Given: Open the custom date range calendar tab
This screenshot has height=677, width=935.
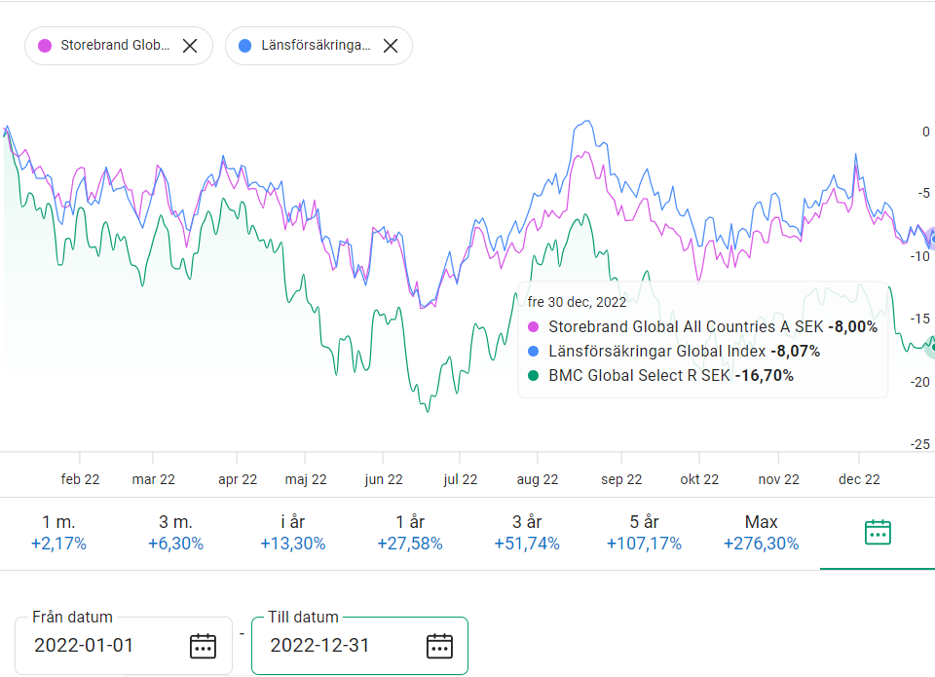Looking at the screenshot, I should pos(878,533).
